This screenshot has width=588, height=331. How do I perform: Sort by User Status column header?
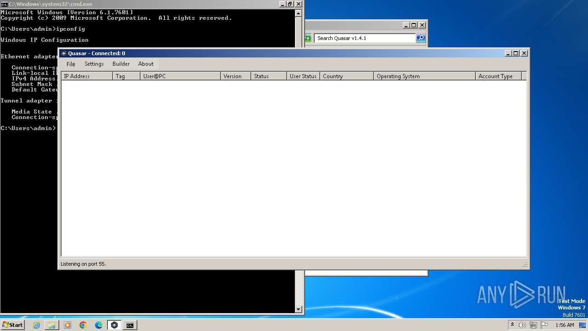[303, 76]
